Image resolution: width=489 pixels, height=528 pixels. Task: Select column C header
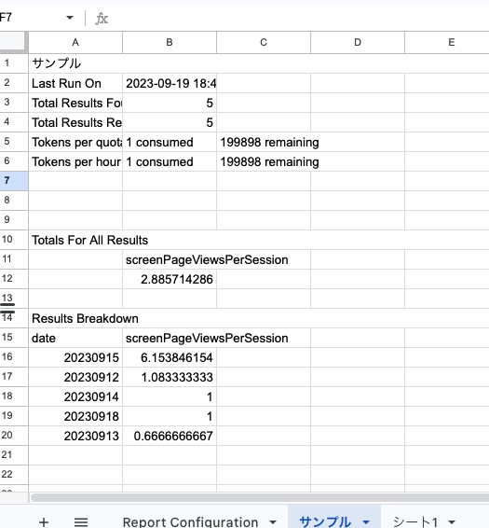264,42
